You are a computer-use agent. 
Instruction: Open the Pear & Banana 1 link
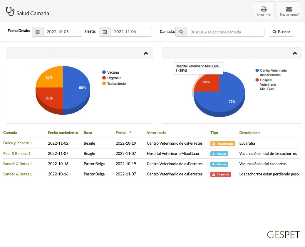[17, 153]
